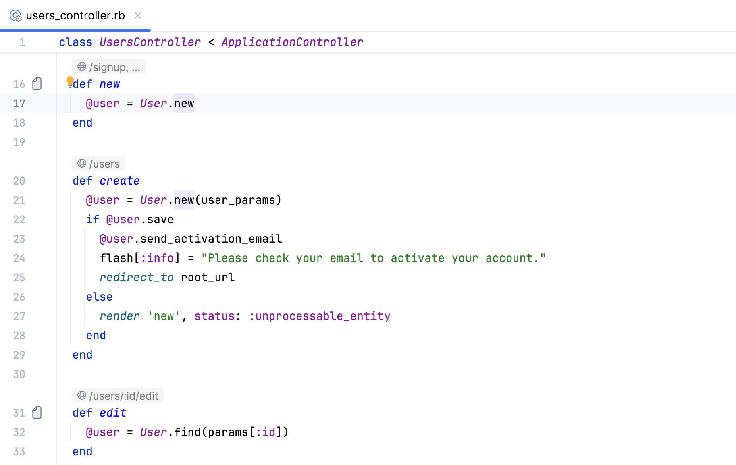Screen dimensions: 736x465
Task: Click line number 17 in the gutter
Action: click(19, 103)
